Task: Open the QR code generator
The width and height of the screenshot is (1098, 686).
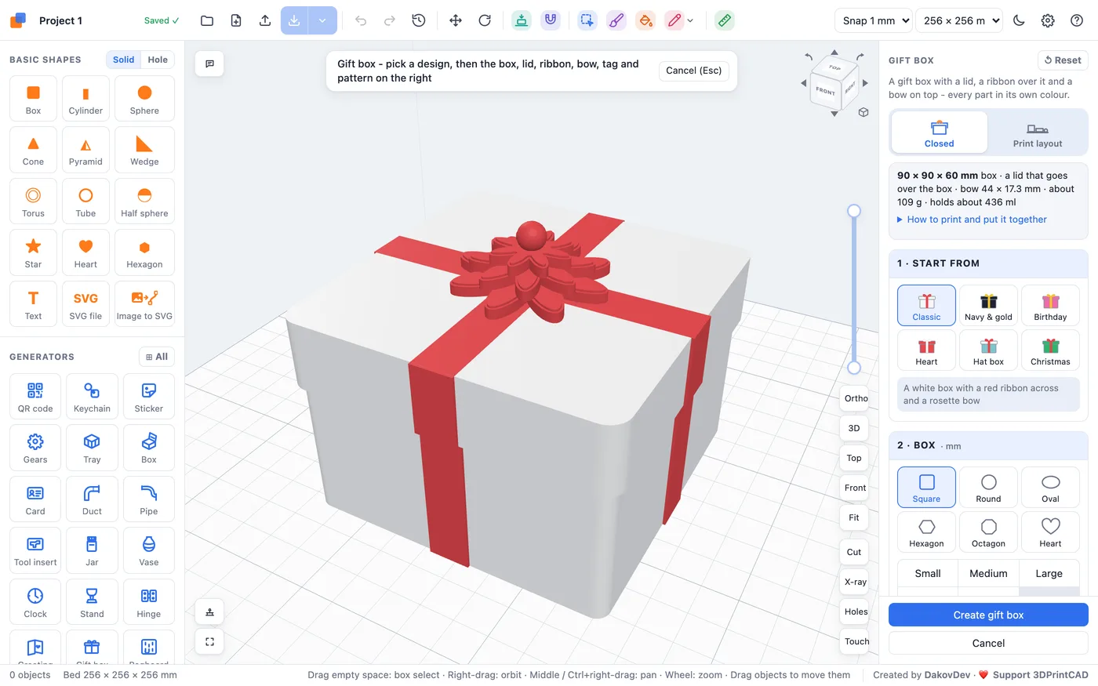Action: pos(35,397)
